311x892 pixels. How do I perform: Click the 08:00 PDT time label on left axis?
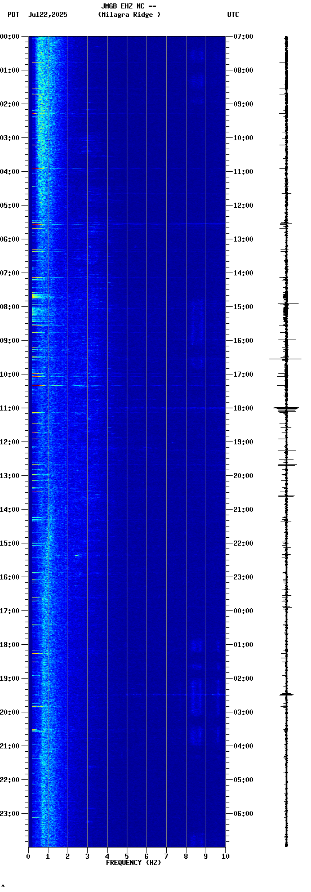[10, 307]
